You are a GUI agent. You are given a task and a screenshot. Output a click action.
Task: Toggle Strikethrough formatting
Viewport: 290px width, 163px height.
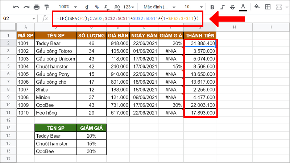click(232, 7)
